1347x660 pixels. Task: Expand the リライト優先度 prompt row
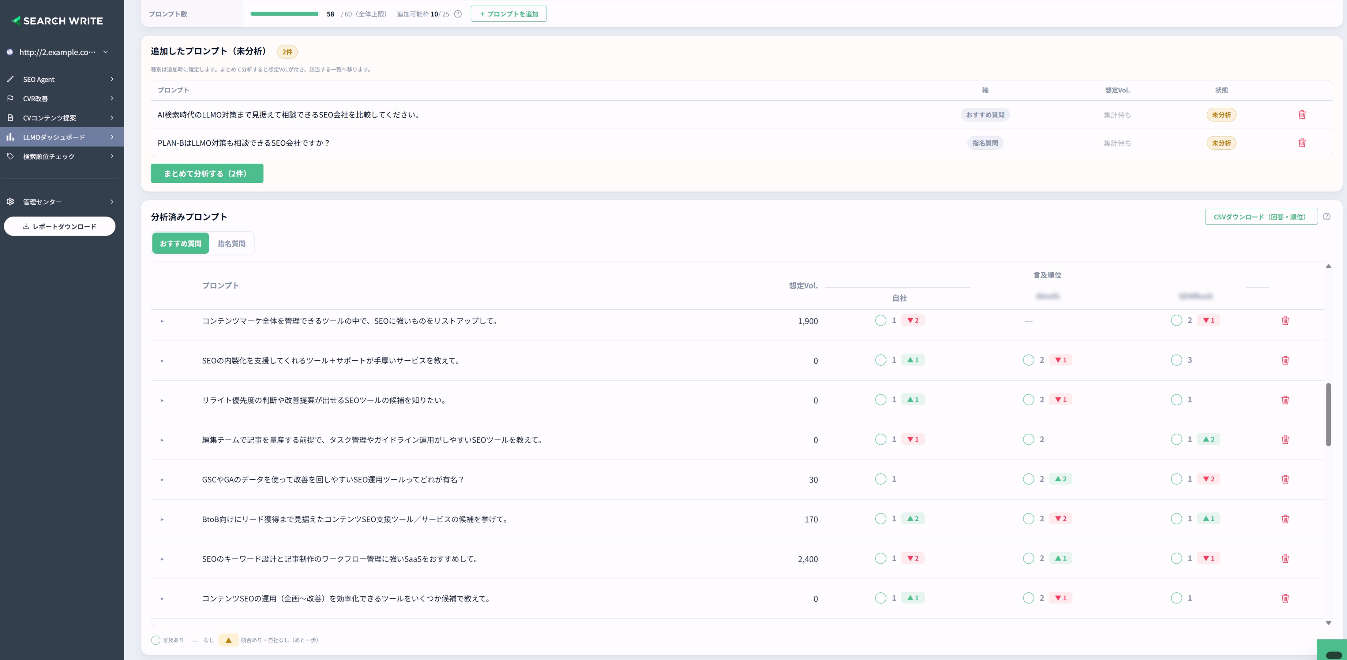click(x=162, y=400)
